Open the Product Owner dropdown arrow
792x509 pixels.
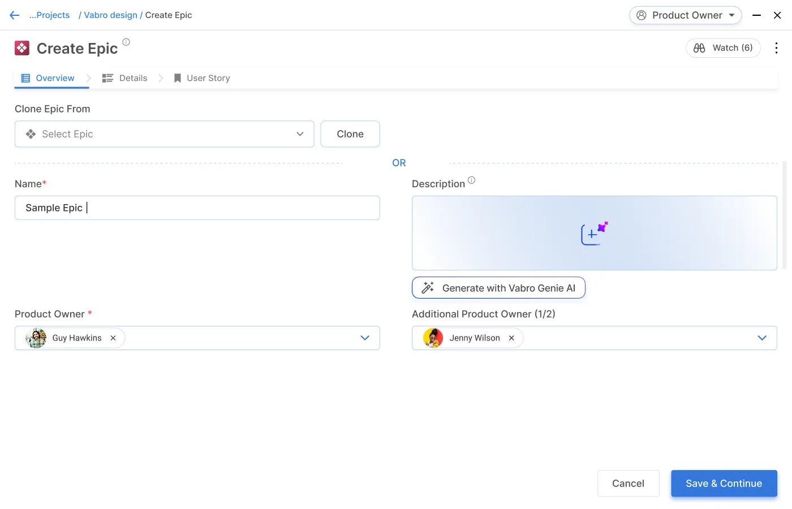tap(365, 338)
